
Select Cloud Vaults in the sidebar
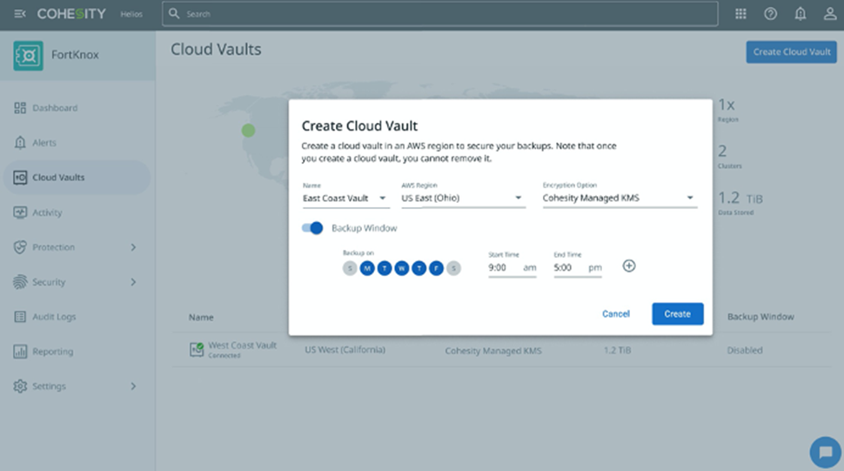(x=77, y=177)
